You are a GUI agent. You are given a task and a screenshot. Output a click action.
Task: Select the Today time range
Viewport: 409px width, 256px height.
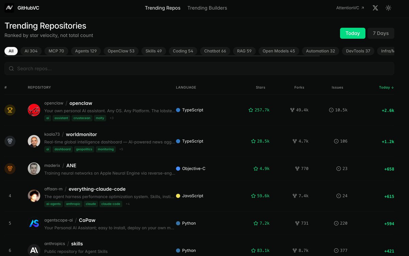pyautogui.click(x=353, y=33)
